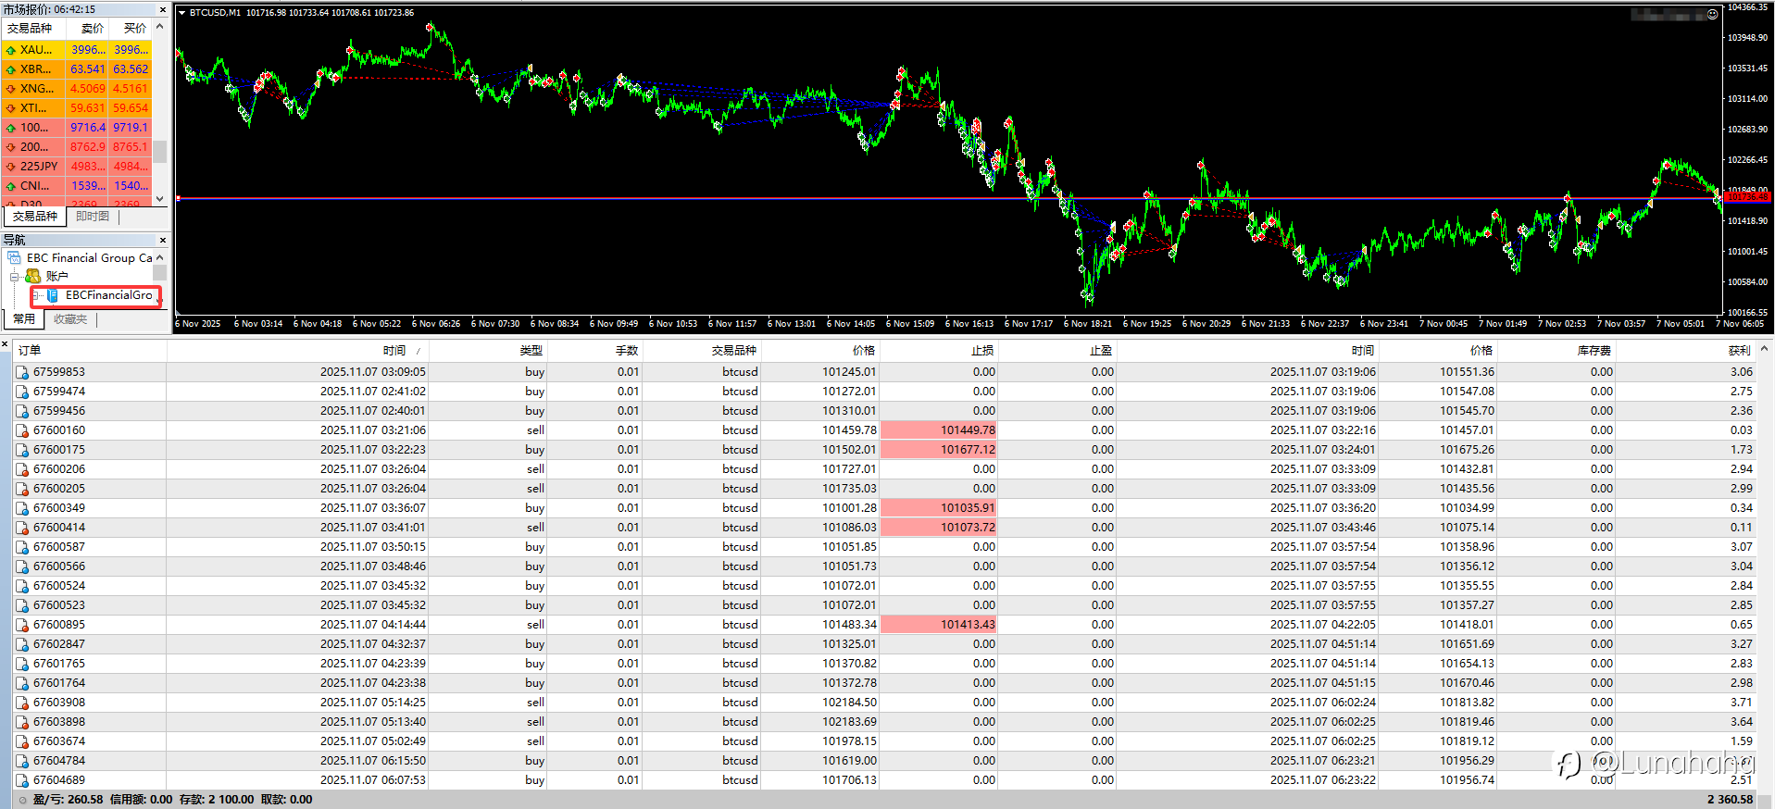Screen dimensions: 1775x809
Task: Click the smiley face icon on chart
Action: click(x=1712, y=14)
